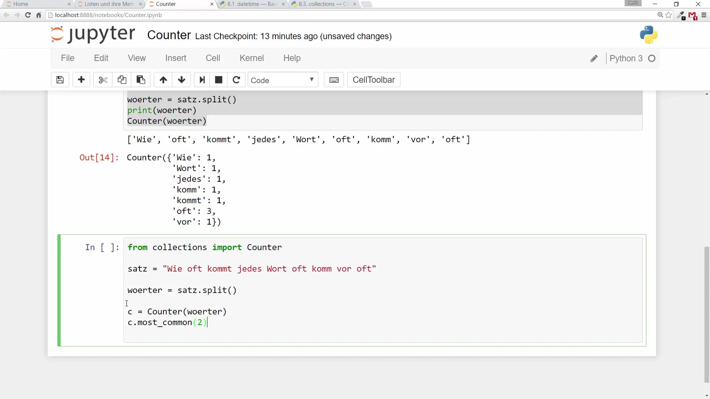Image resolution: width=710 pixels, height=399 pixels.
Task: Select the In [ ] cell prompt
Action: tap(102, 247)
